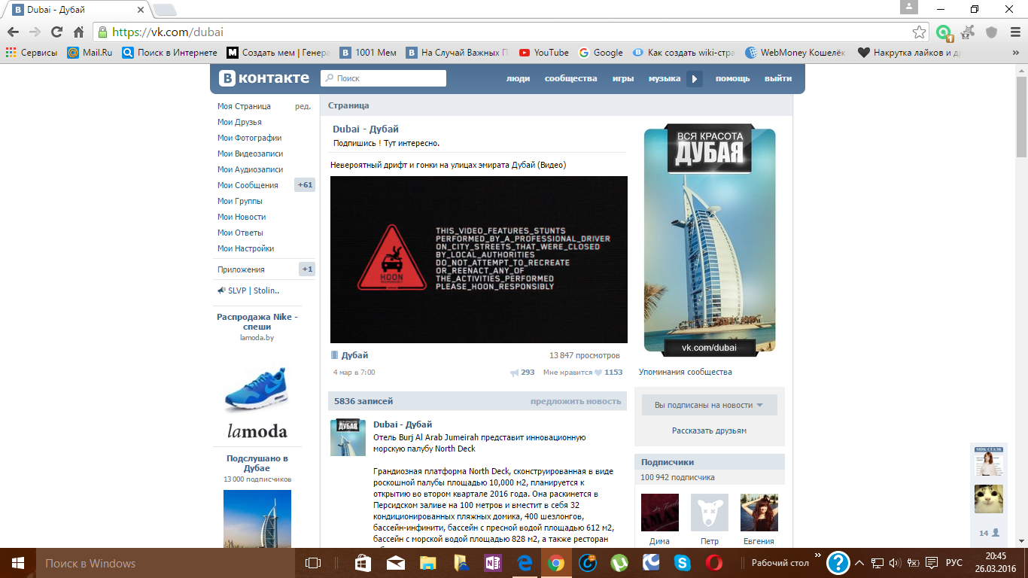The width and height of the screenshot is (1028, 578).
Task: Open Task View in the taskbar
Action: [312, 563]
